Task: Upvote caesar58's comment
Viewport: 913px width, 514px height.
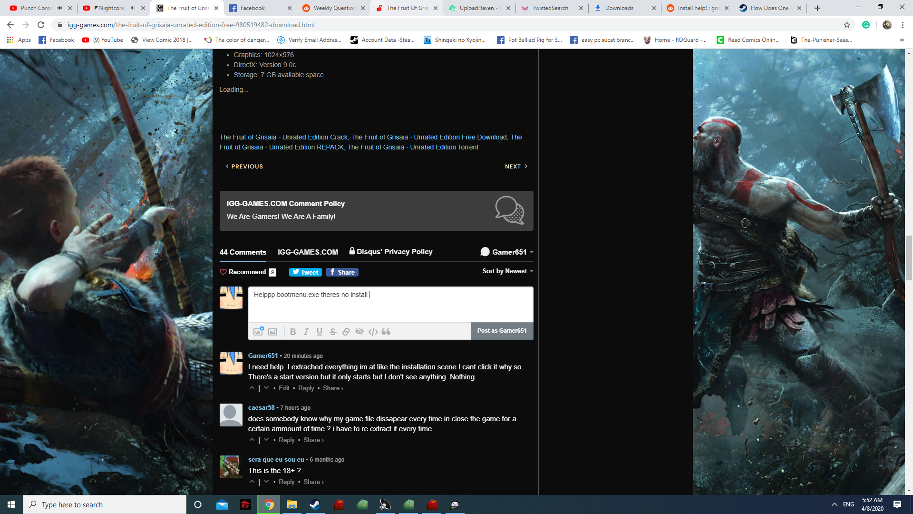Action: tap(252, 440)
